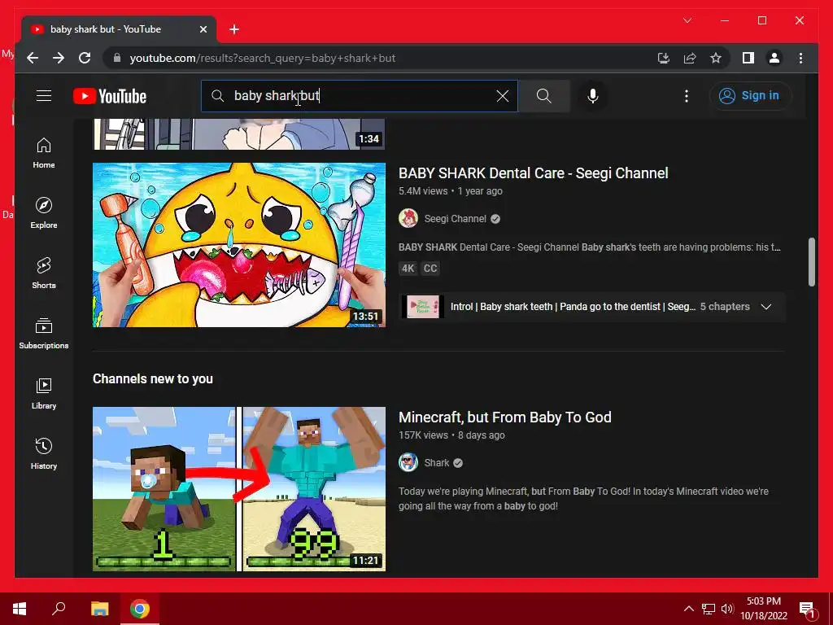The image size is (833, 625).
Task: Clear the search box with X icon
Action: click(502, 96)
